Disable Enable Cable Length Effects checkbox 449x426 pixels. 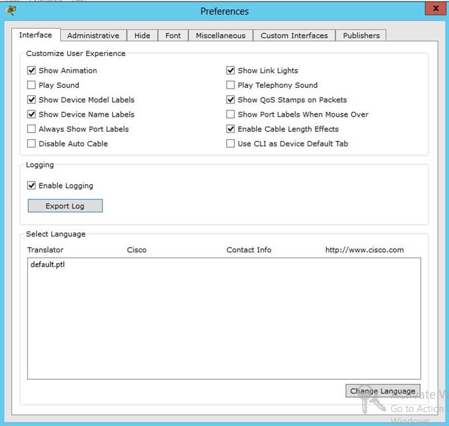[230, 129]
